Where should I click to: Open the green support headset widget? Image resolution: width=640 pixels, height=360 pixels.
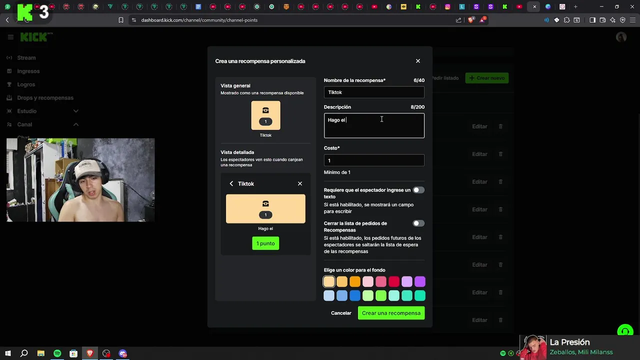(625, 331)
